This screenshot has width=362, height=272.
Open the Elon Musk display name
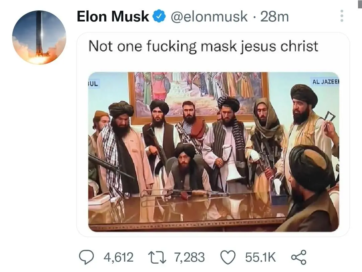[x=113, y=17]
